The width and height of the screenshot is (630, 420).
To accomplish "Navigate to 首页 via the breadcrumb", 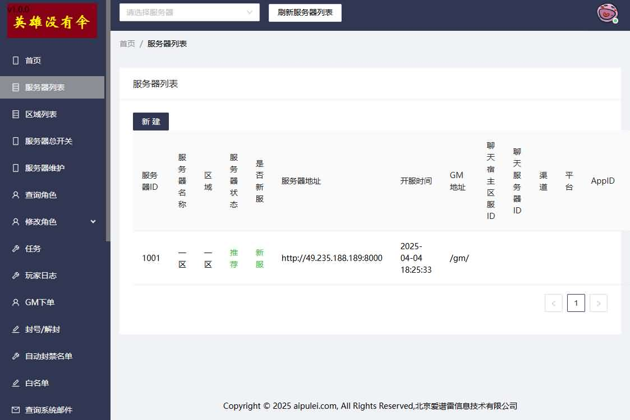I will pyautogui.click(x=126, y=43).
